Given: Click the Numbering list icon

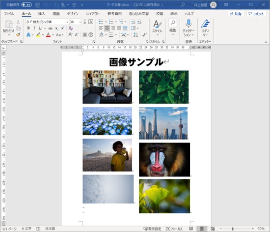Looking at the screenshot, I should coord(111,22).
